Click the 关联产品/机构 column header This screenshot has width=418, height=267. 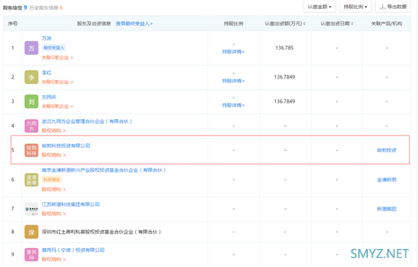tap(387, 24)
